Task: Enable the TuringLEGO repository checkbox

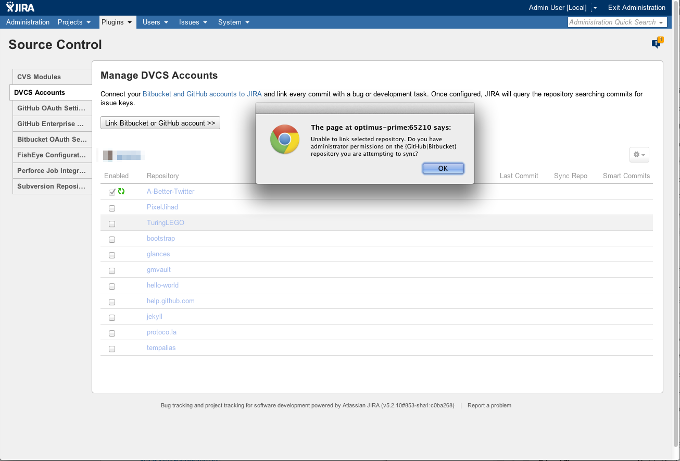Action: [x=112, y=223]
